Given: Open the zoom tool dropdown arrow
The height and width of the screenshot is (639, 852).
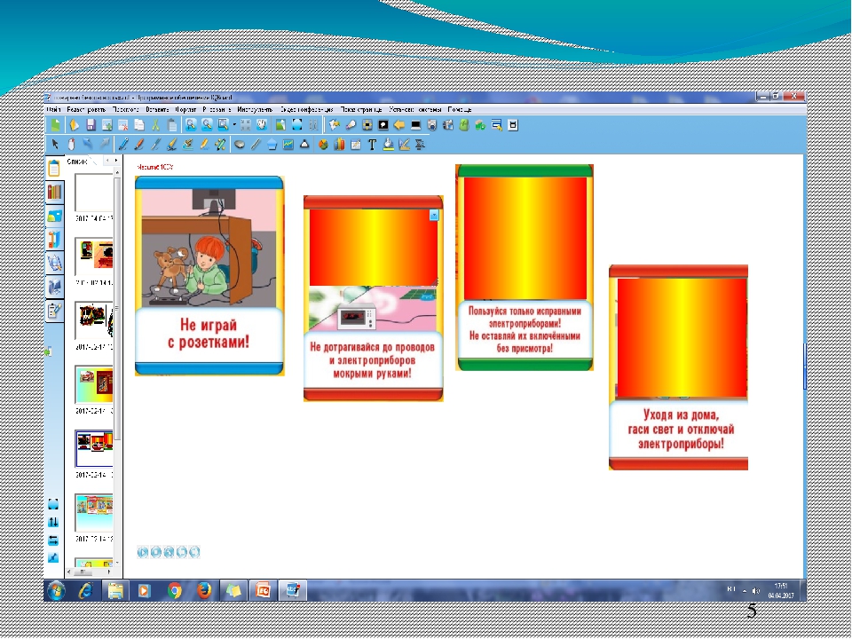Looking at the screenshot, I should coord(234,125).
